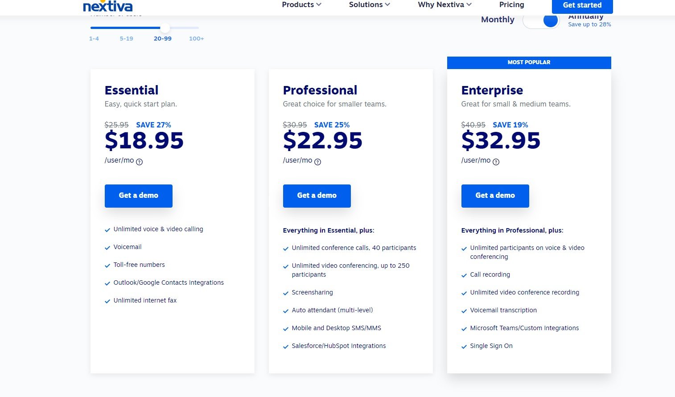Screen dimensions: 675x397
Task: Open the Pricing menu item
Action: tap(511, 5)
